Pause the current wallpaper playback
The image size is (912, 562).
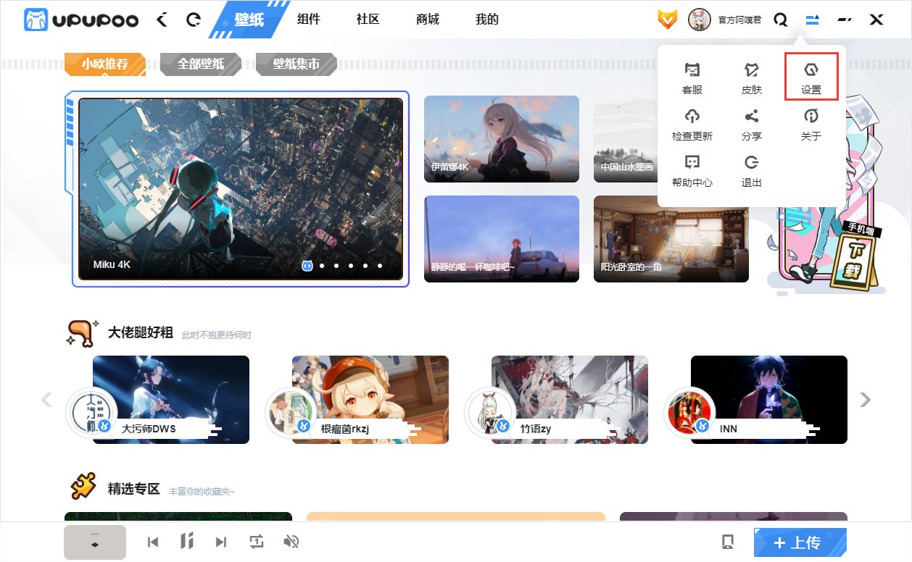[187, 542]
